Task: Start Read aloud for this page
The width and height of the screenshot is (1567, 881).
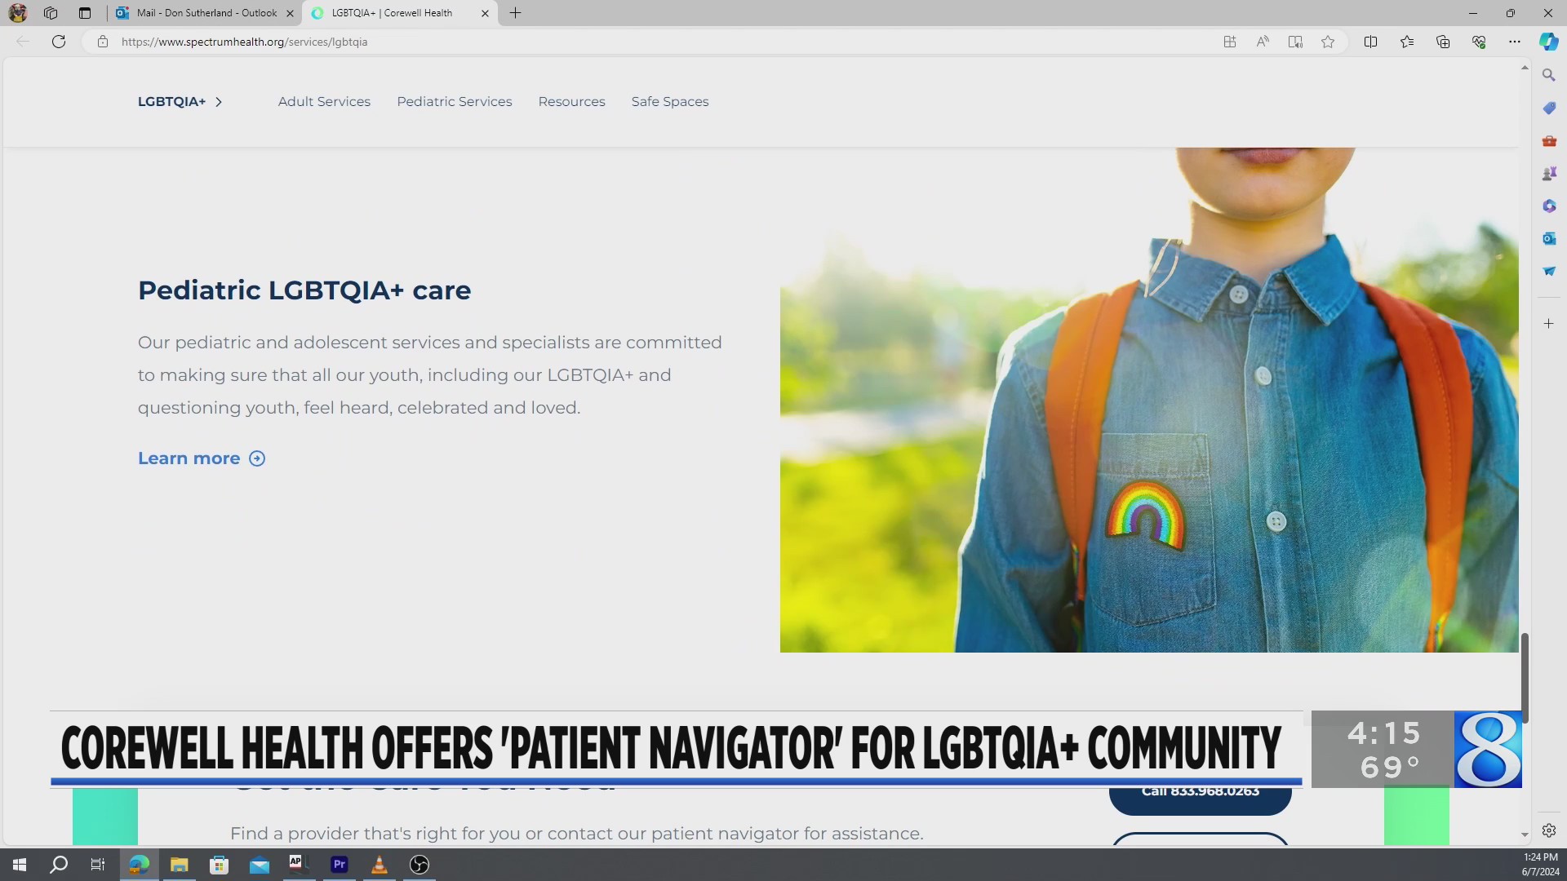Action: [1262, 42]
